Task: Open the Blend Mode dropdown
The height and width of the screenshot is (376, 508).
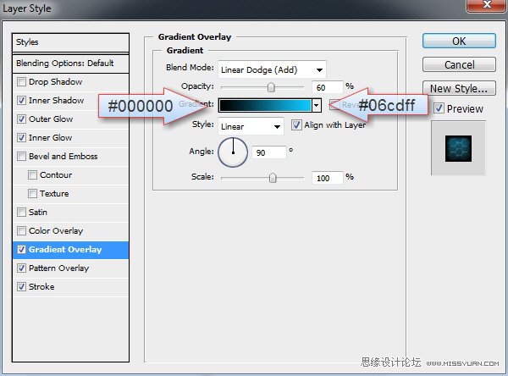Action: point(272,69)
